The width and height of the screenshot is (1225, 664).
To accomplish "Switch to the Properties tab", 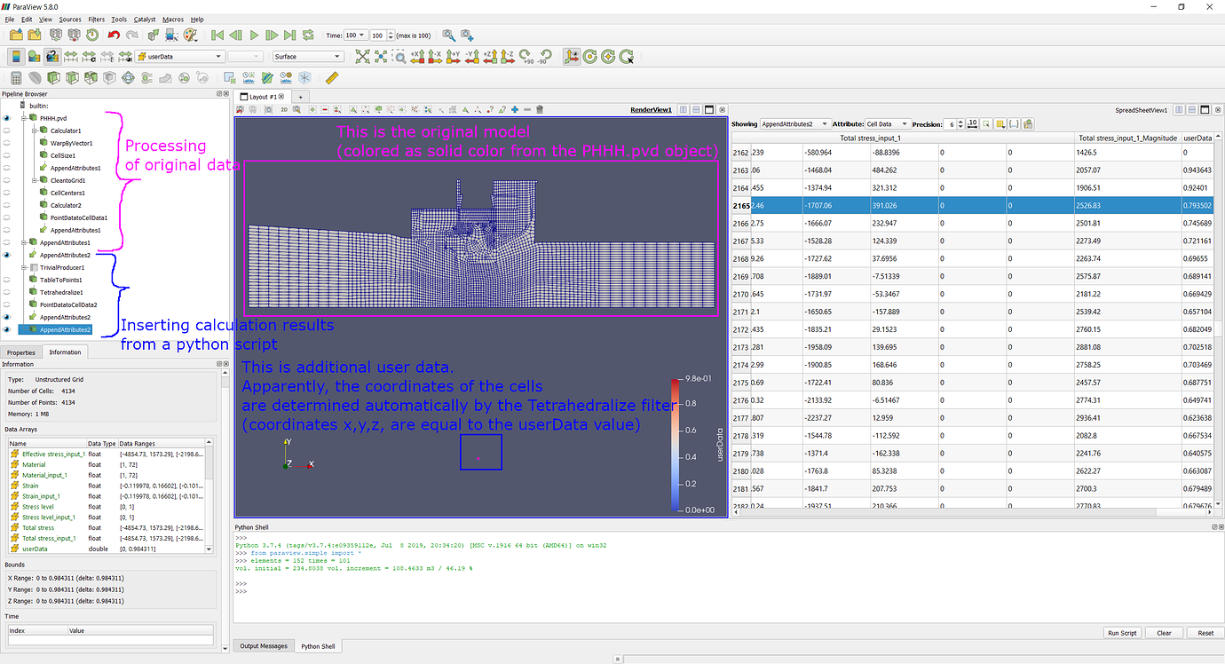I will [x=20, y=352].
